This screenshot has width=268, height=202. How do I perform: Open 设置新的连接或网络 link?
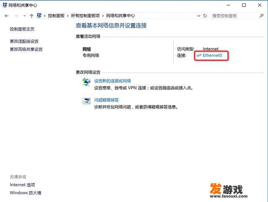pyautogui.click(x=113, y=81)
